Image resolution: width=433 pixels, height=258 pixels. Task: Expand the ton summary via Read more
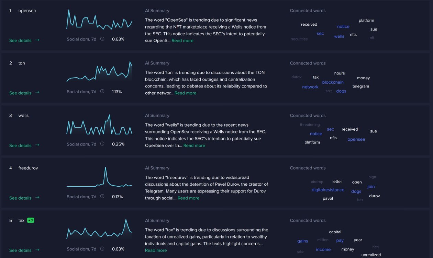(x=186, y=93)
